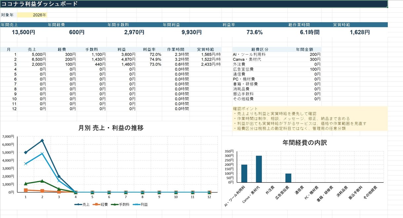Click the 売上 line peak at month 2
This screenshot has height=218, width=403.
[42, 140]
